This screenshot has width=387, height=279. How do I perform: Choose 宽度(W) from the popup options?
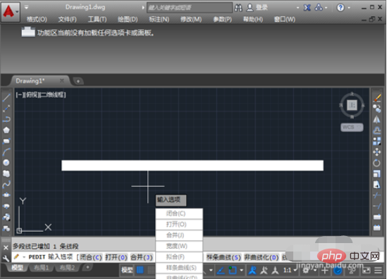tap(179, 246)
